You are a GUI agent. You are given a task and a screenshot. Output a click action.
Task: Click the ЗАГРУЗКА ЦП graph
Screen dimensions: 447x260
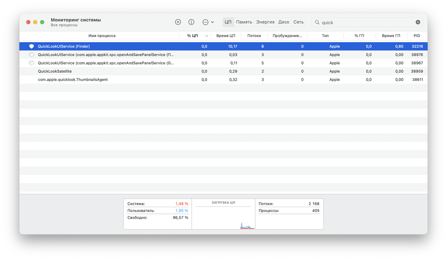click(223, 218)
